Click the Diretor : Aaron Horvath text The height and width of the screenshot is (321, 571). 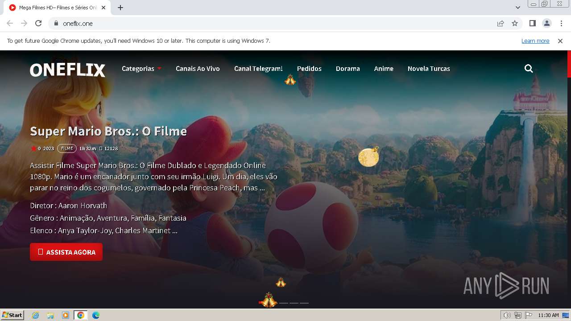coord(69,206)
